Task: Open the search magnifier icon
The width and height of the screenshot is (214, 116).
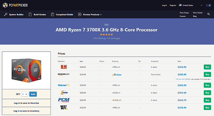Action: 209,14
